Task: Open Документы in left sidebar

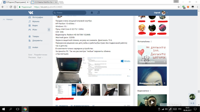Action: [x=37, y=41]
